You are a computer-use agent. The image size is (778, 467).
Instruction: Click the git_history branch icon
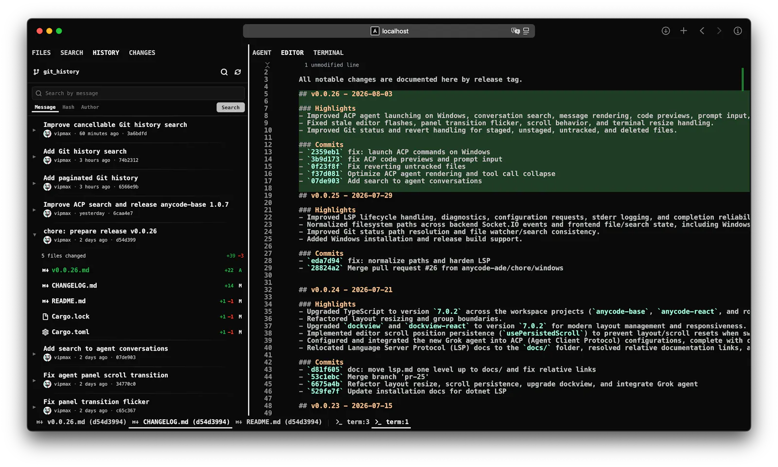pyautogui.click(x=36, y=72)
